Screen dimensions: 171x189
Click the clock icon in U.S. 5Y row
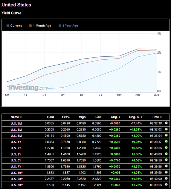[x=166, y=160]
